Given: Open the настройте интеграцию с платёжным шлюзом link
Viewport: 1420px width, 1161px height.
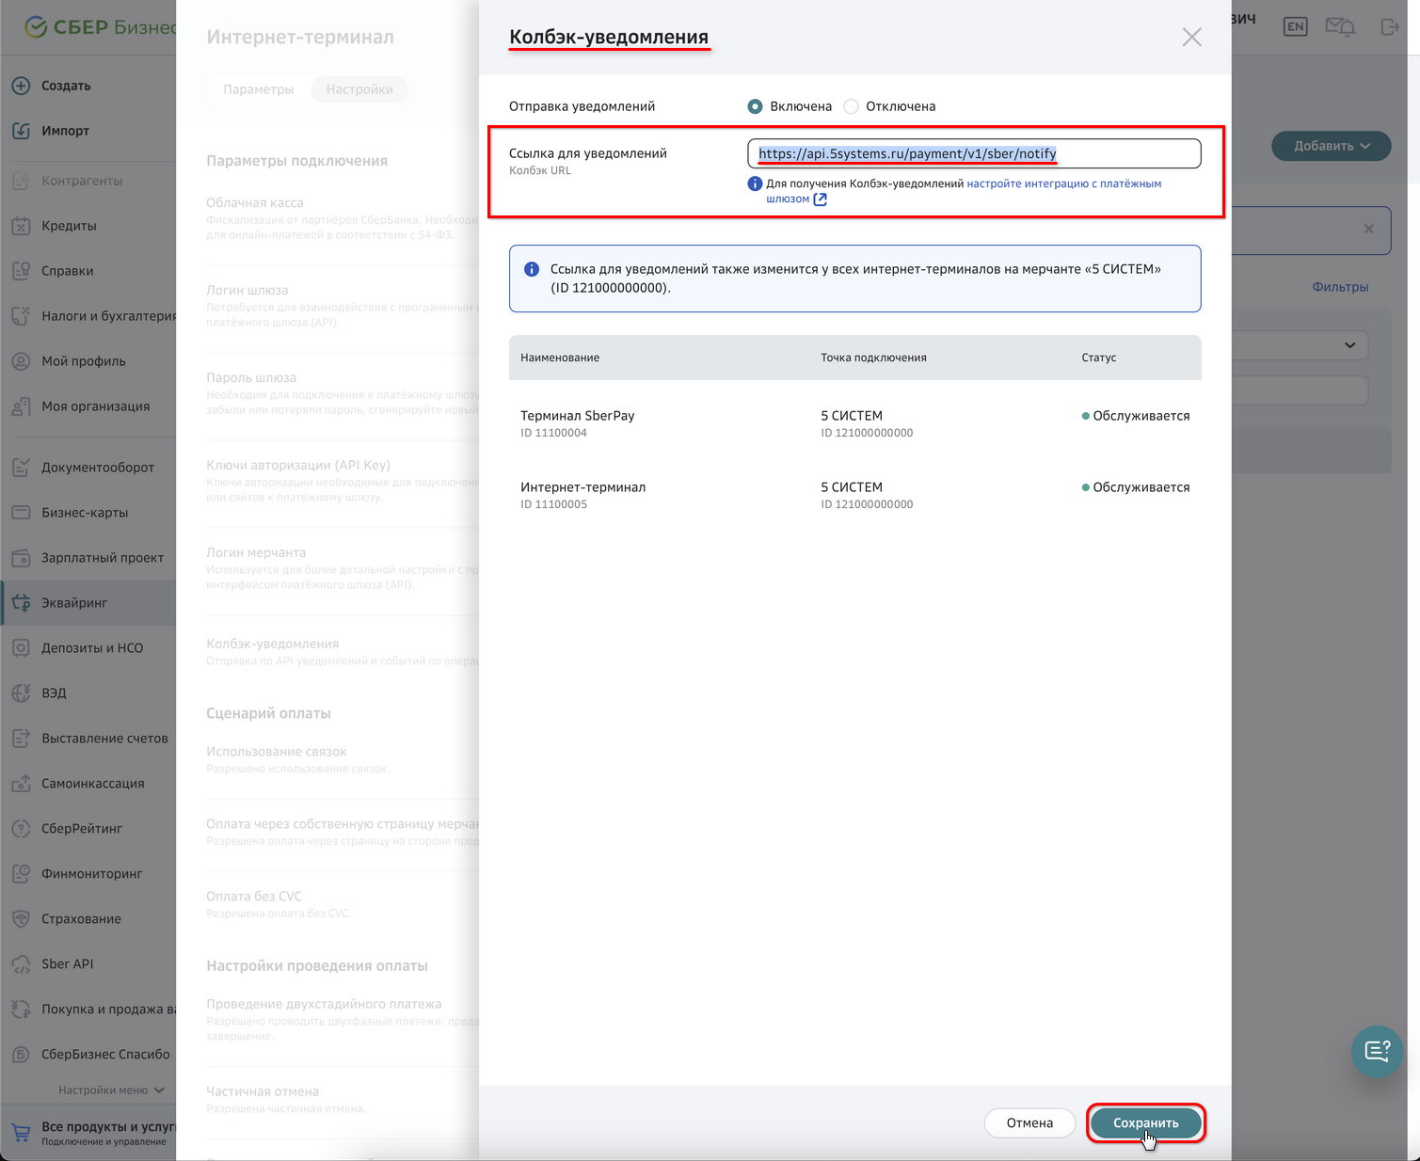Looking at the screenshot, I should (x=964, y=191).
